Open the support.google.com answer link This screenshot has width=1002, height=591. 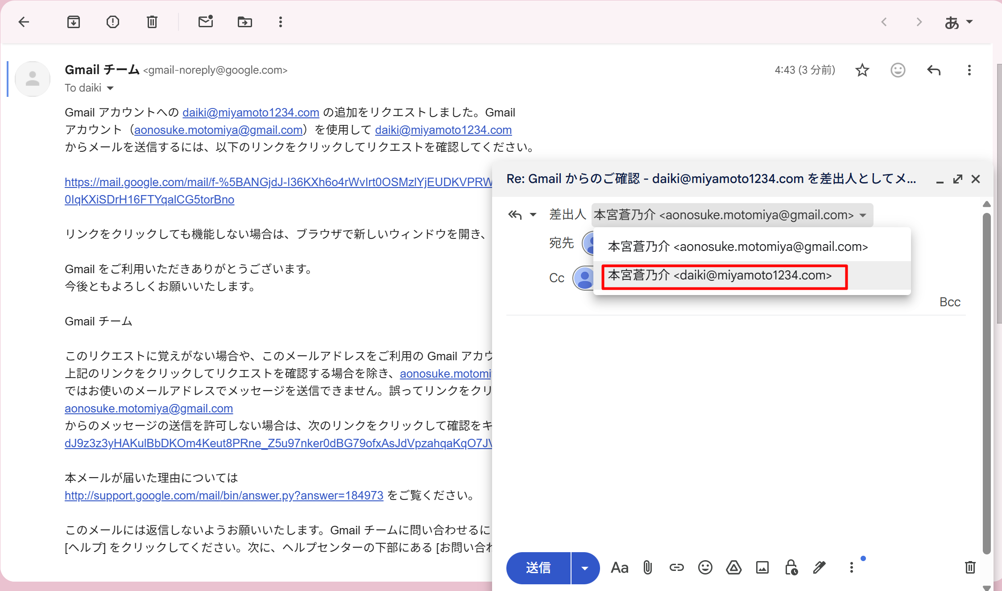pyautogui.click(x=224, y=495)
